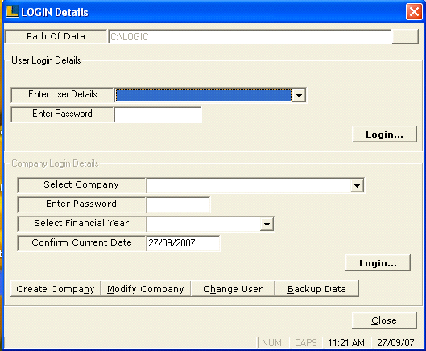The image size is (426, 351).
Task: Open the Path Of Data browse button
Action: coord(405,37)
